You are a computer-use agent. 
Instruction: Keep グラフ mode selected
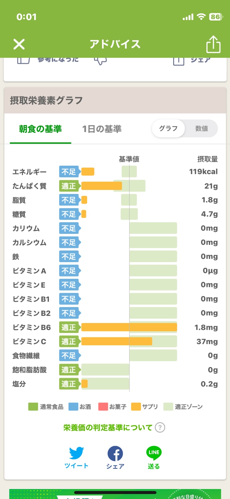pyautogui.click(x=168, y=128)
